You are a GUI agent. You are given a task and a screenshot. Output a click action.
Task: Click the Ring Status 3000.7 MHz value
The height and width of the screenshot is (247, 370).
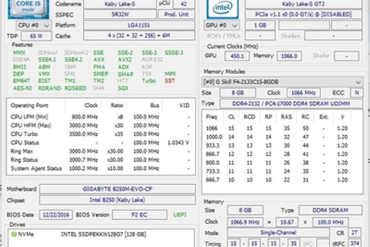[83, 160]
